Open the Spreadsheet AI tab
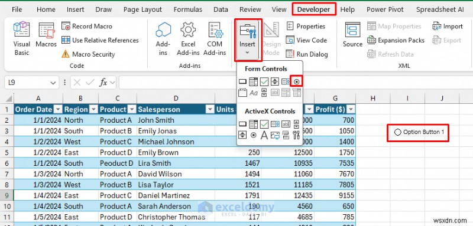This screenshot has width=473, height=226. tap(440, 9)
